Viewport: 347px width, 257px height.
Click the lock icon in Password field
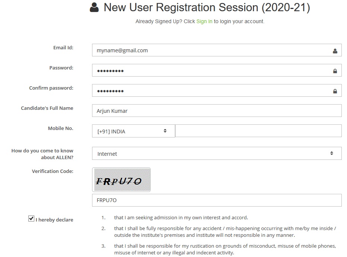point(335,71)
